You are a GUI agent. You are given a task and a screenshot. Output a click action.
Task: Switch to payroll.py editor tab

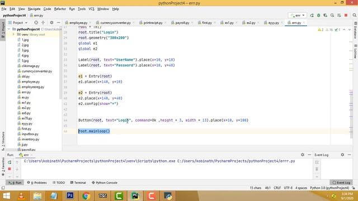click(182, 23)
